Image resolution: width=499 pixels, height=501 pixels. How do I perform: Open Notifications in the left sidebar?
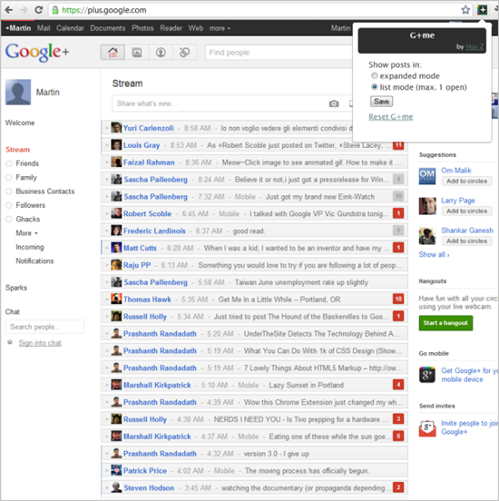tap(34, 261)
